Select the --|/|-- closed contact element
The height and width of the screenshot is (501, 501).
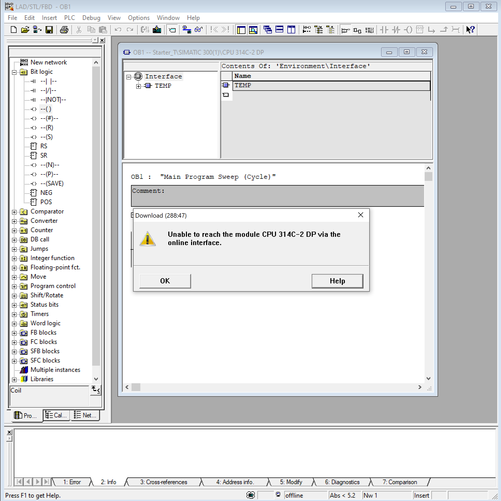point(48,91)
